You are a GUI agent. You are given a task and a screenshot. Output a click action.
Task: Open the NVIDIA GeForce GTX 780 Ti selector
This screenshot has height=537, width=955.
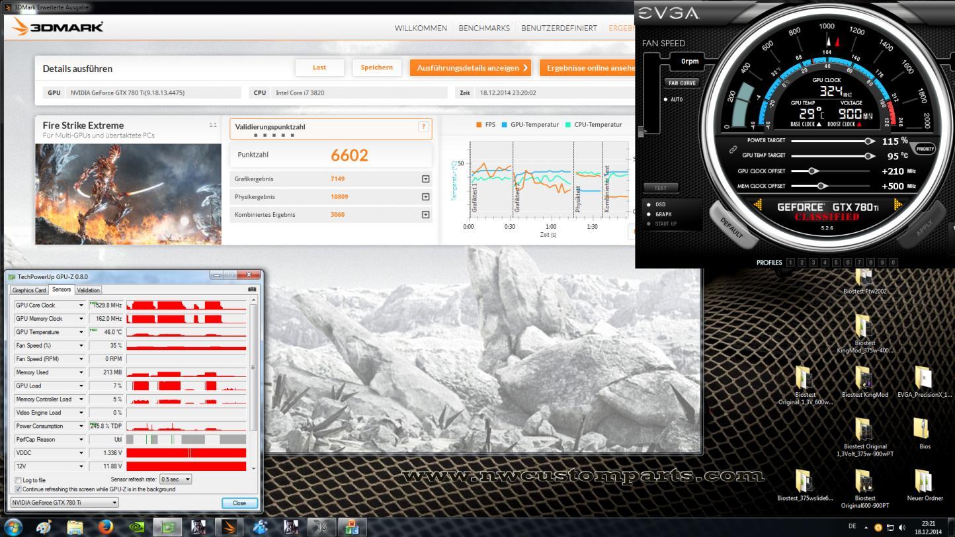pos(65,503)
